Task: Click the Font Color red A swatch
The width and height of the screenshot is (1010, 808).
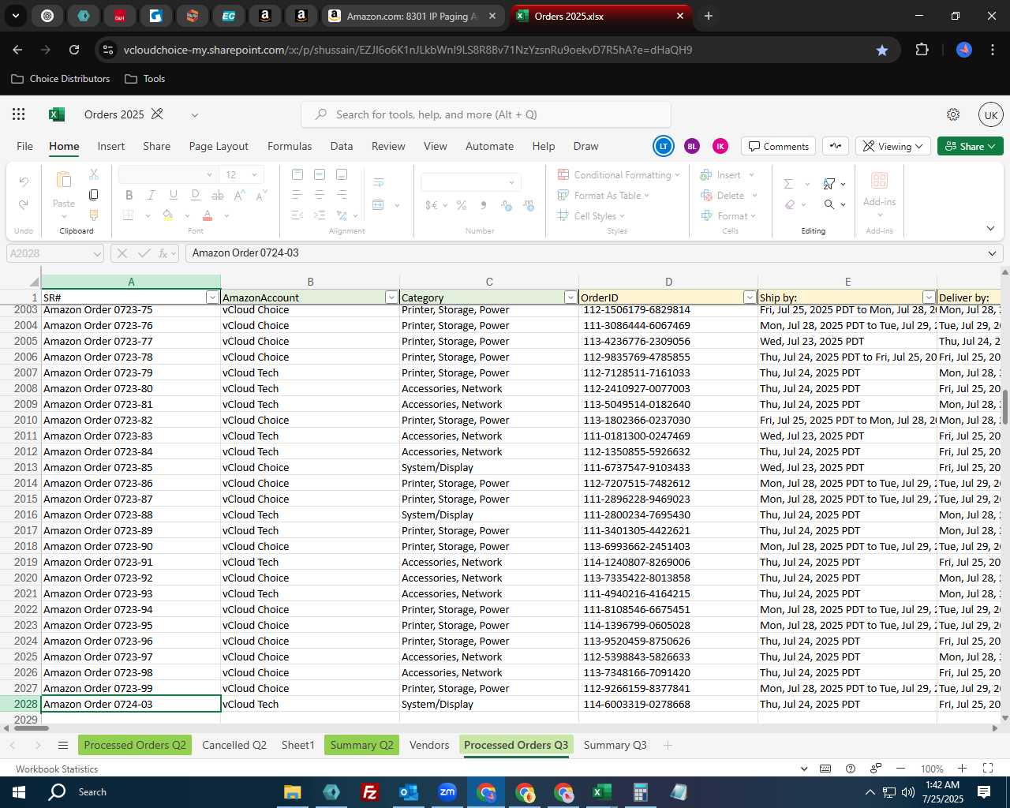Action: point(208,215)
